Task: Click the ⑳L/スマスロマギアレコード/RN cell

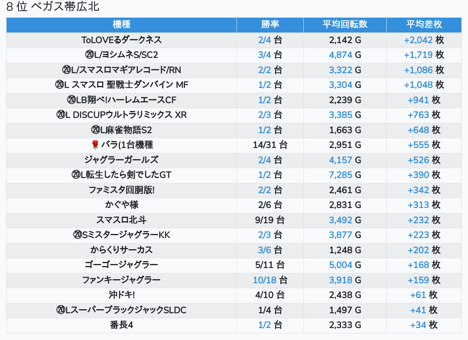Action: (x=122, y=70)
